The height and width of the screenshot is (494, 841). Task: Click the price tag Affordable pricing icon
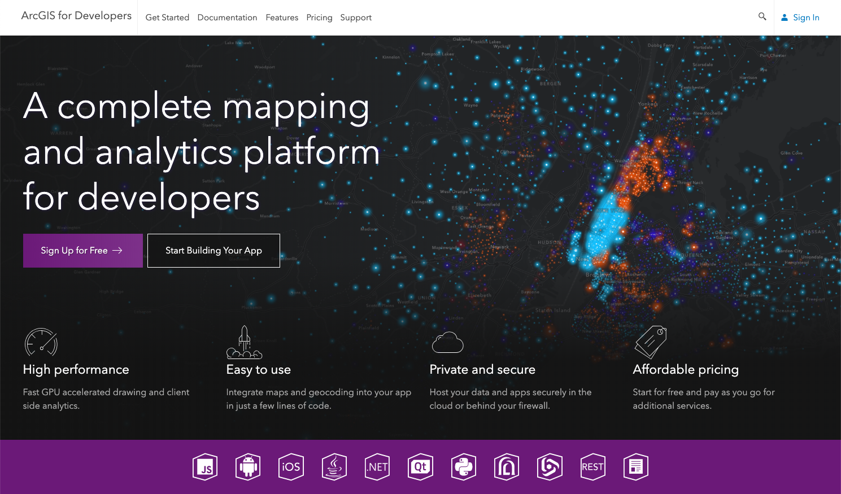coord(651,342)
